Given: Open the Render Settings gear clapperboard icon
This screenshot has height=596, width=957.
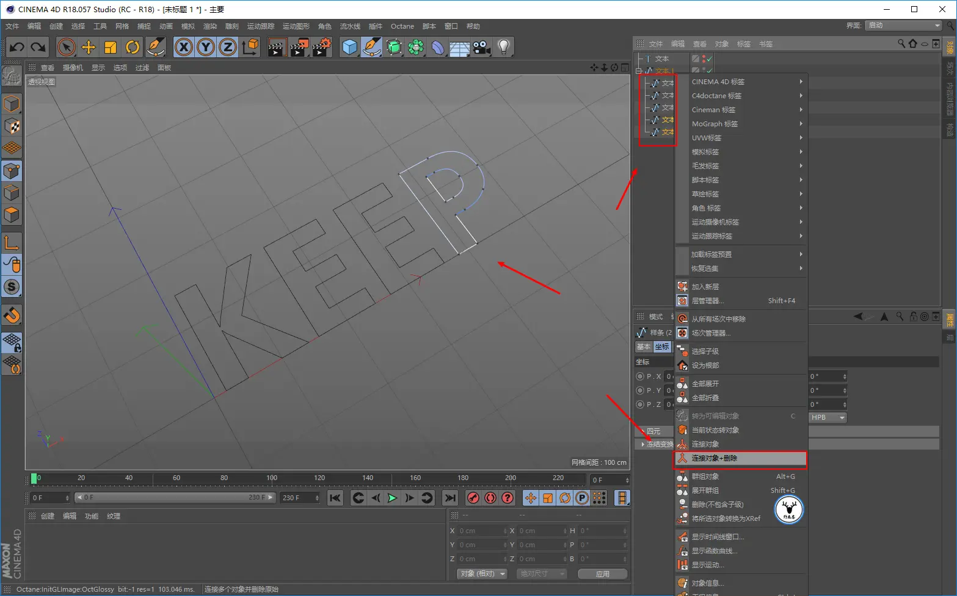Looking at the screenshot, I should click(321, 47).
